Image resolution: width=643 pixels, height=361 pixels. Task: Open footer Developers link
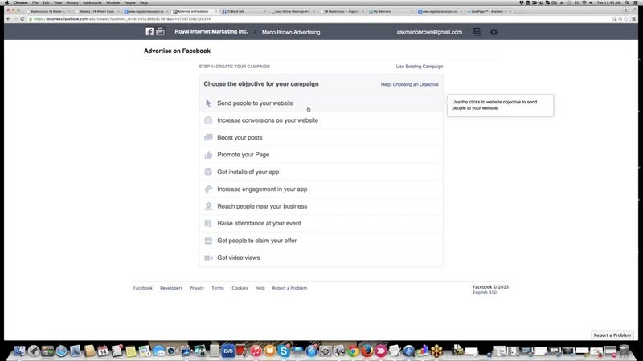pyautogui.click(x=171, y=288)
